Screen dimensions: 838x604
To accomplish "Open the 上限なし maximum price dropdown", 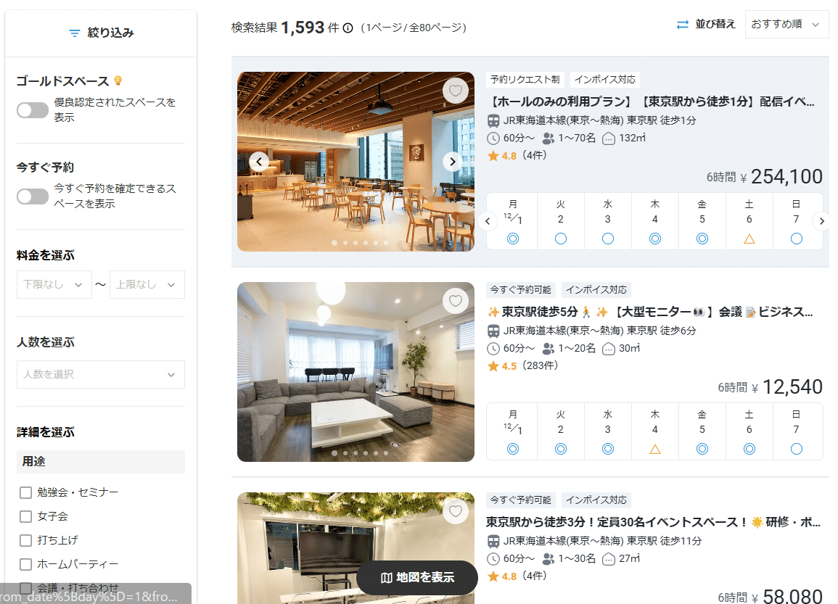I will click(147, 285).
